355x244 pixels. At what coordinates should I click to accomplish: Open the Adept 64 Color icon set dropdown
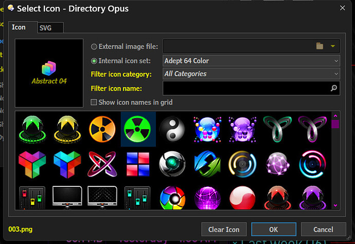point(251,61)
